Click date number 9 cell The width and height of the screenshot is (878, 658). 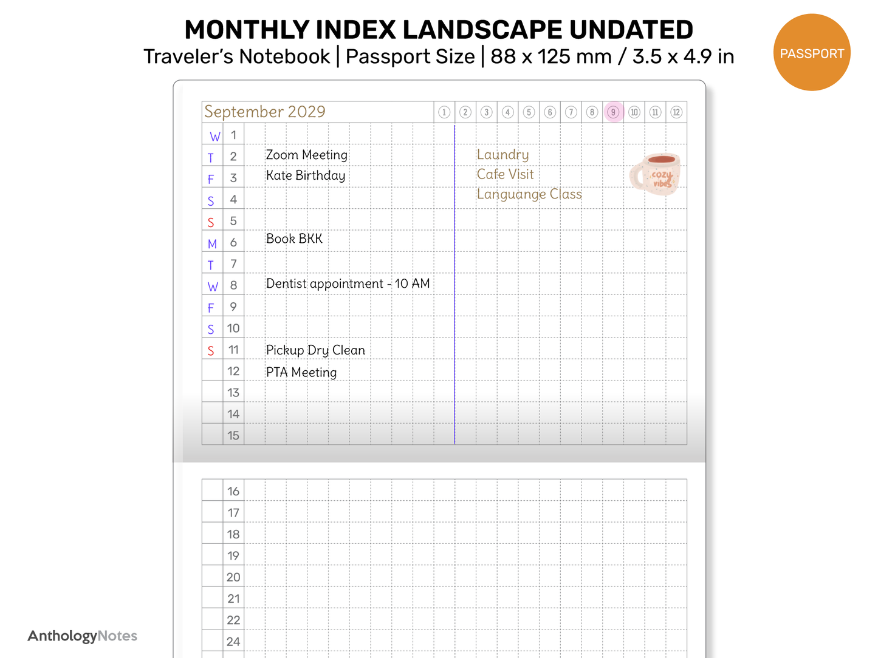[x=233, y=307]
